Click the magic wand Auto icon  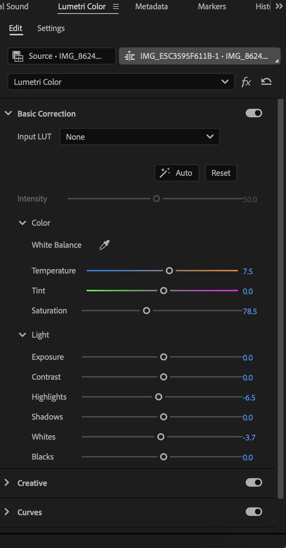pos(165,173)
